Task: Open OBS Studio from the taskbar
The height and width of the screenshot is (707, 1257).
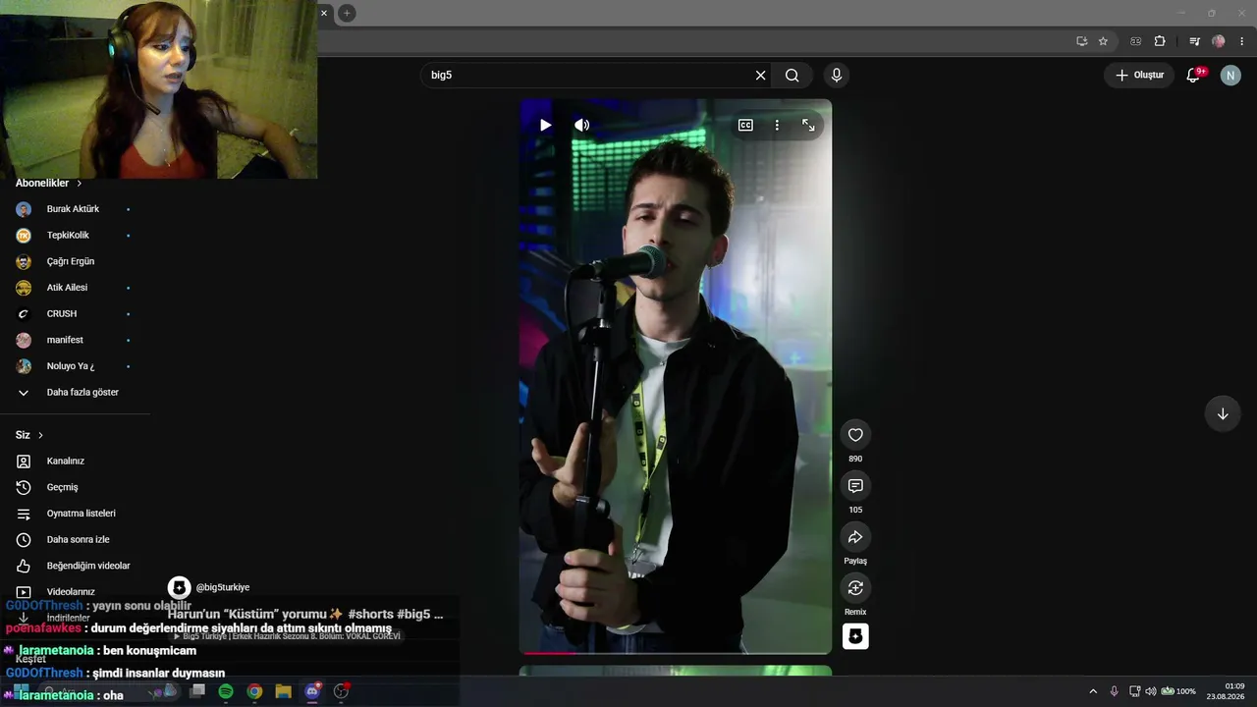Action: tap(342, 691)
